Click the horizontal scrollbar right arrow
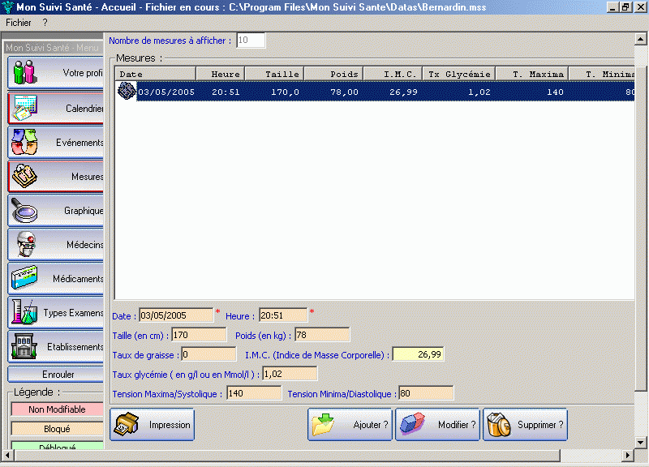 (x=628, y=456)
